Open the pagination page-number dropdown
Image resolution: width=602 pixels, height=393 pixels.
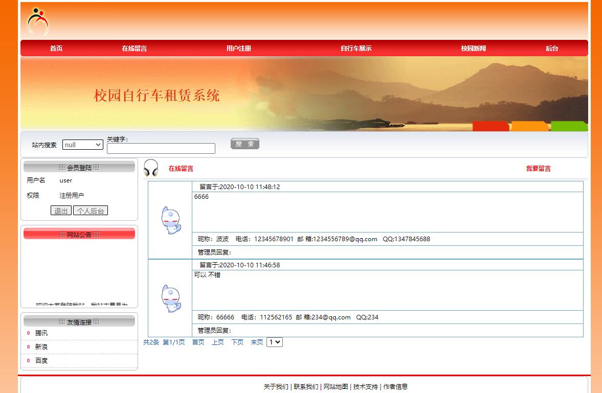[274, 342]
